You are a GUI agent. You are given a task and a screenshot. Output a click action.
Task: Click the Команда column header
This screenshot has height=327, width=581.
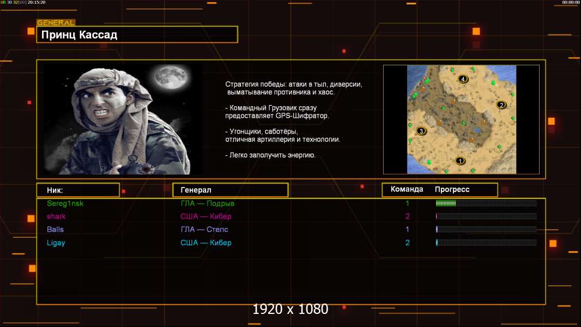407,189
